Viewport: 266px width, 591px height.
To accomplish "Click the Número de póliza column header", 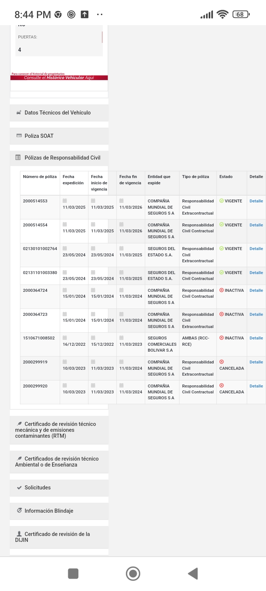I will (40, 177).
